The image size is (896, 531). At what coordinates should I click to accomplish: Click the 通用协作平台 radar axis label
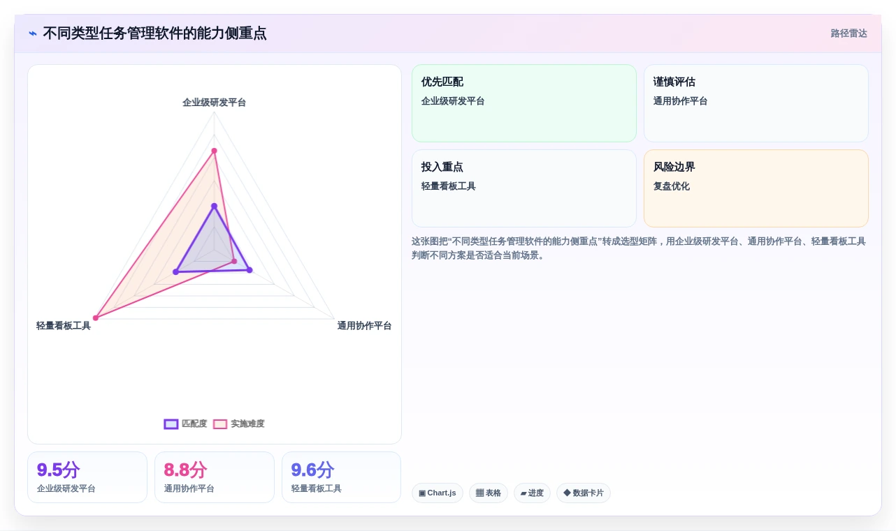365,326
